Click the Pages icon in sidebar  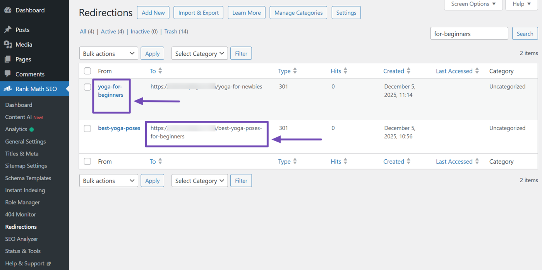click(8, 59)
